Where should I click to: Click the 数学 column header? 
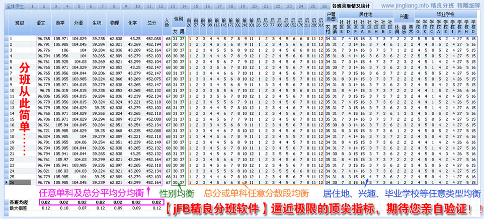click(60, 23)
